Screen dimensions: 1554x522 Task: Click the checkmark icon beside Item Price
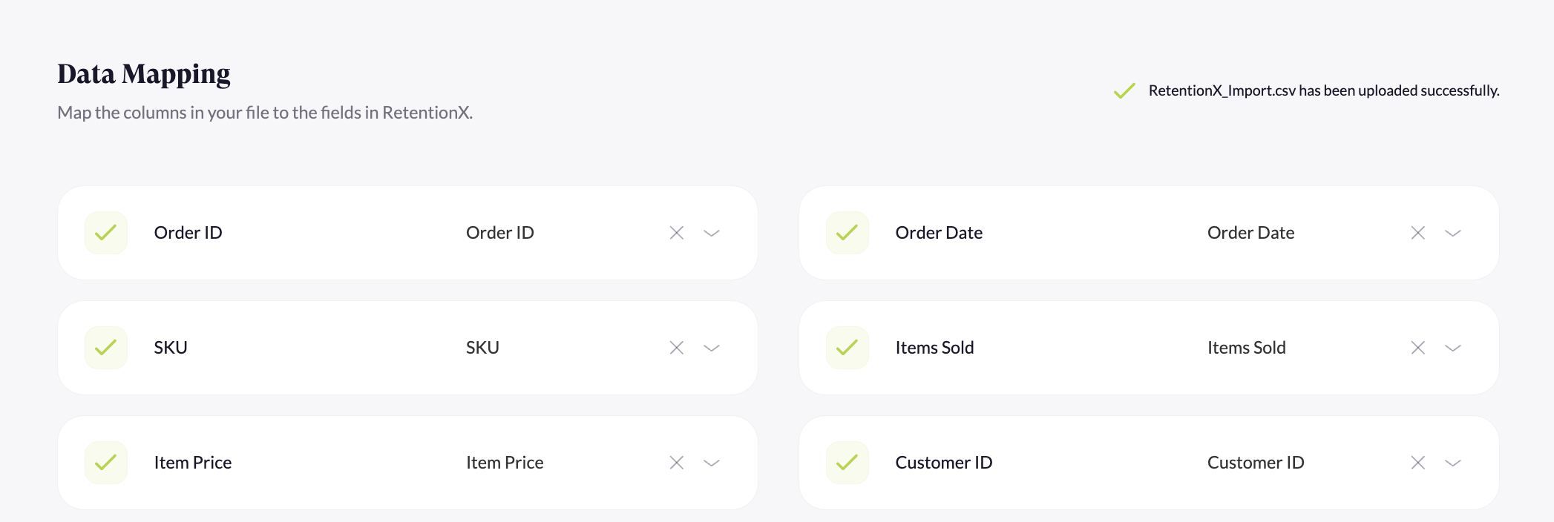coord(105,462)
